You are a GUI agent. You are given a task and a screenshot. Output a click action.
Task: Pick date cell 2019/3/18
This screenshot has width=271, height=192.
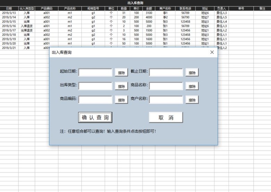(9, 35)
